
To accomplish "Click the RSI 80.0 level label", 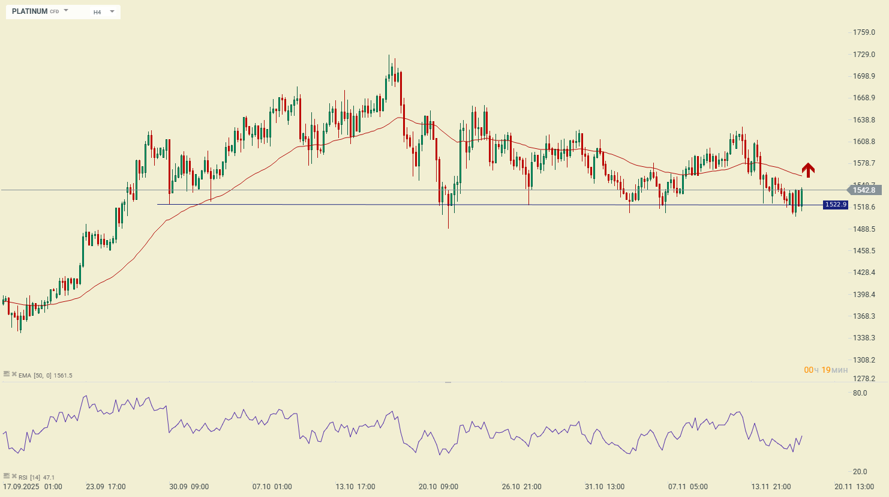I will [860, 393].
